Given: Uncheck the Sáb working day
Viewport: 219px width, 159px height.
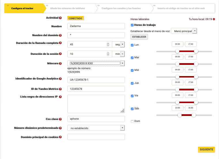Looking at the screenshot, I should pos(132,109).
